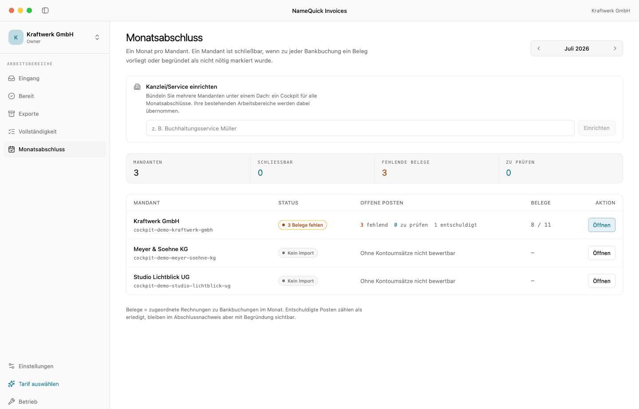Click the OFFENE POSTEN column header
Screen dimensions: 639x409
382,203
